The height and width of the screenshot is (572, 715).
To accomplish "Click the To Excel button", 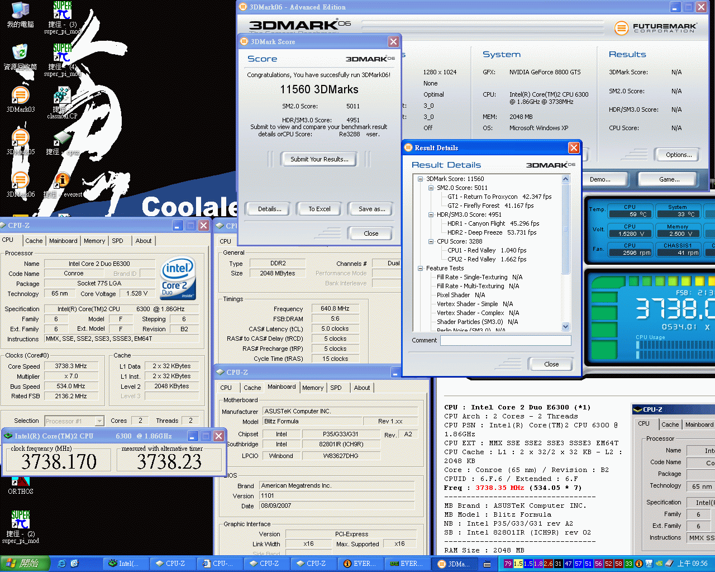I will click(x=320, y=209).
